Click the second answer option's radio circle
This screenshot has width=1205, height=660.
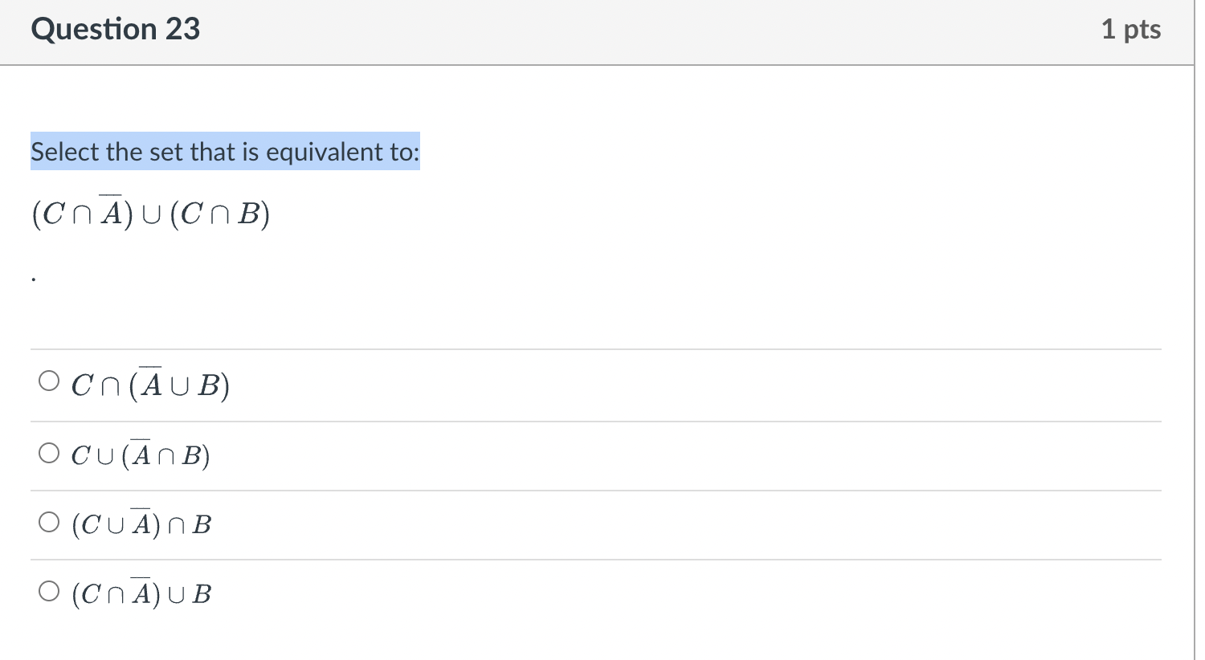click(48, 452)
